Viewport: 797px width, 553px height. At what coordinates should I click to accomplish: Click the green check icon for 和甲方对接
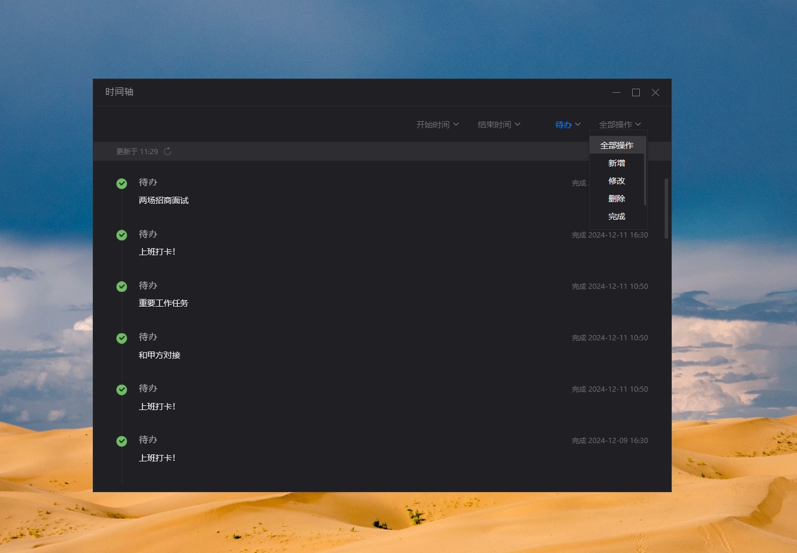coord(122,338)
